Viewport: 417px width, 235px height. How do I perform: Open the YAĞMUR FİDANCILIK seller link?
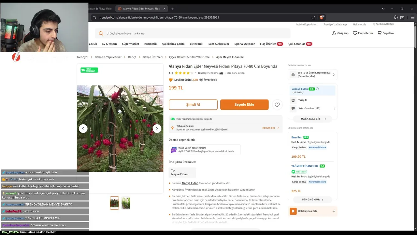point(305,166)
